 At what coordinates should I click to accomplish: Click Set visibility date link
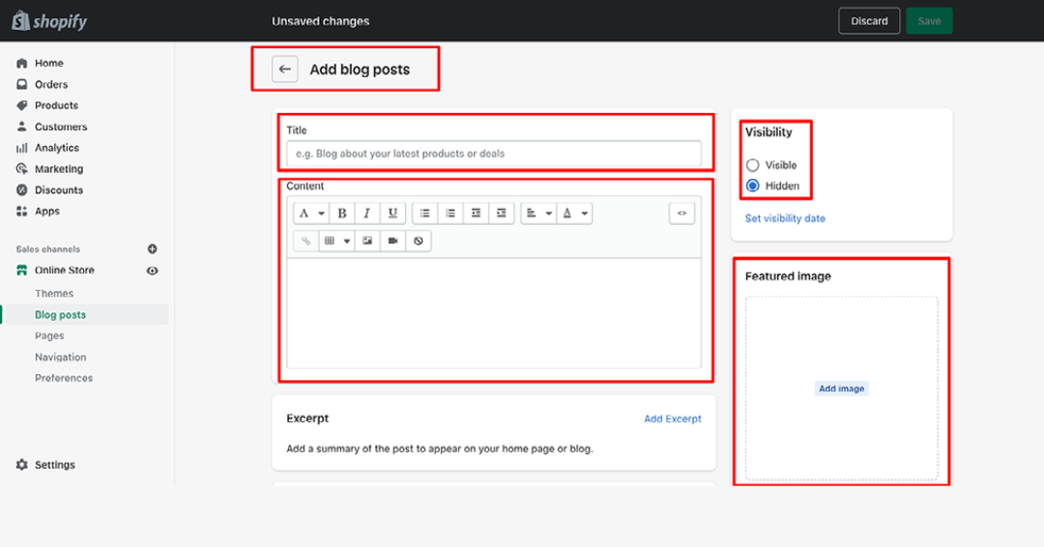785,218
